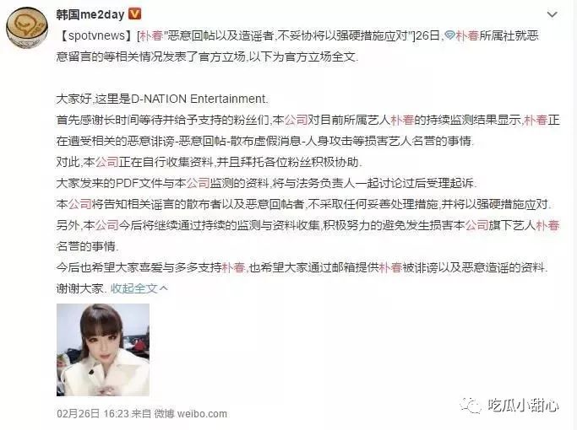Click the 02月26日 16:23 timestamp

tap(93, 414)
